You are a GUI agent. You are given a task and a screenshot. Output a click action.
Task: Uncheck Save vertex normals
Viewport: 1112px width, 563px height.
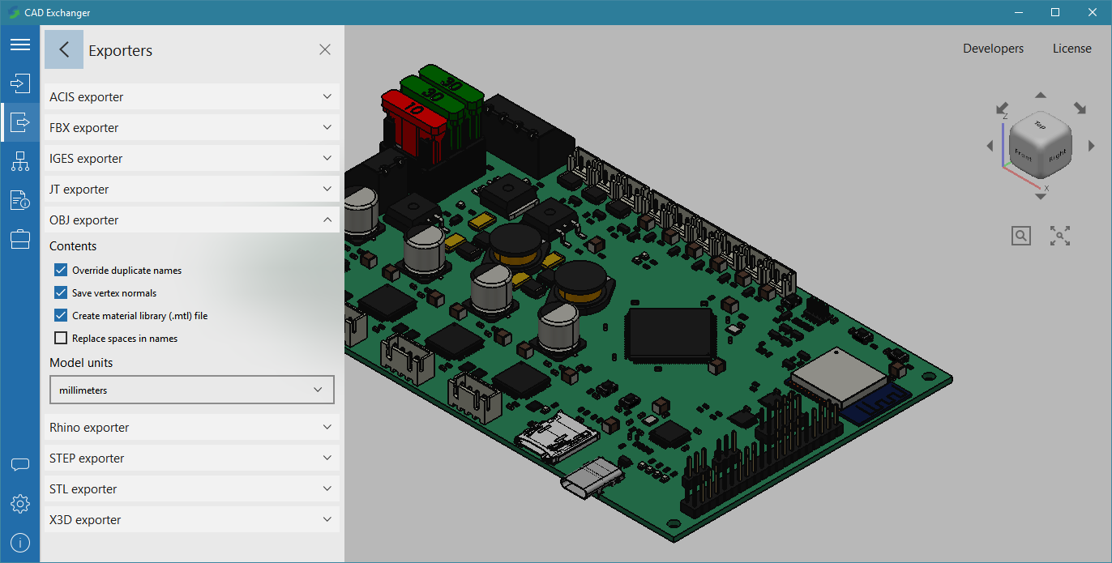pyautogui.click(x=61, y=292)
